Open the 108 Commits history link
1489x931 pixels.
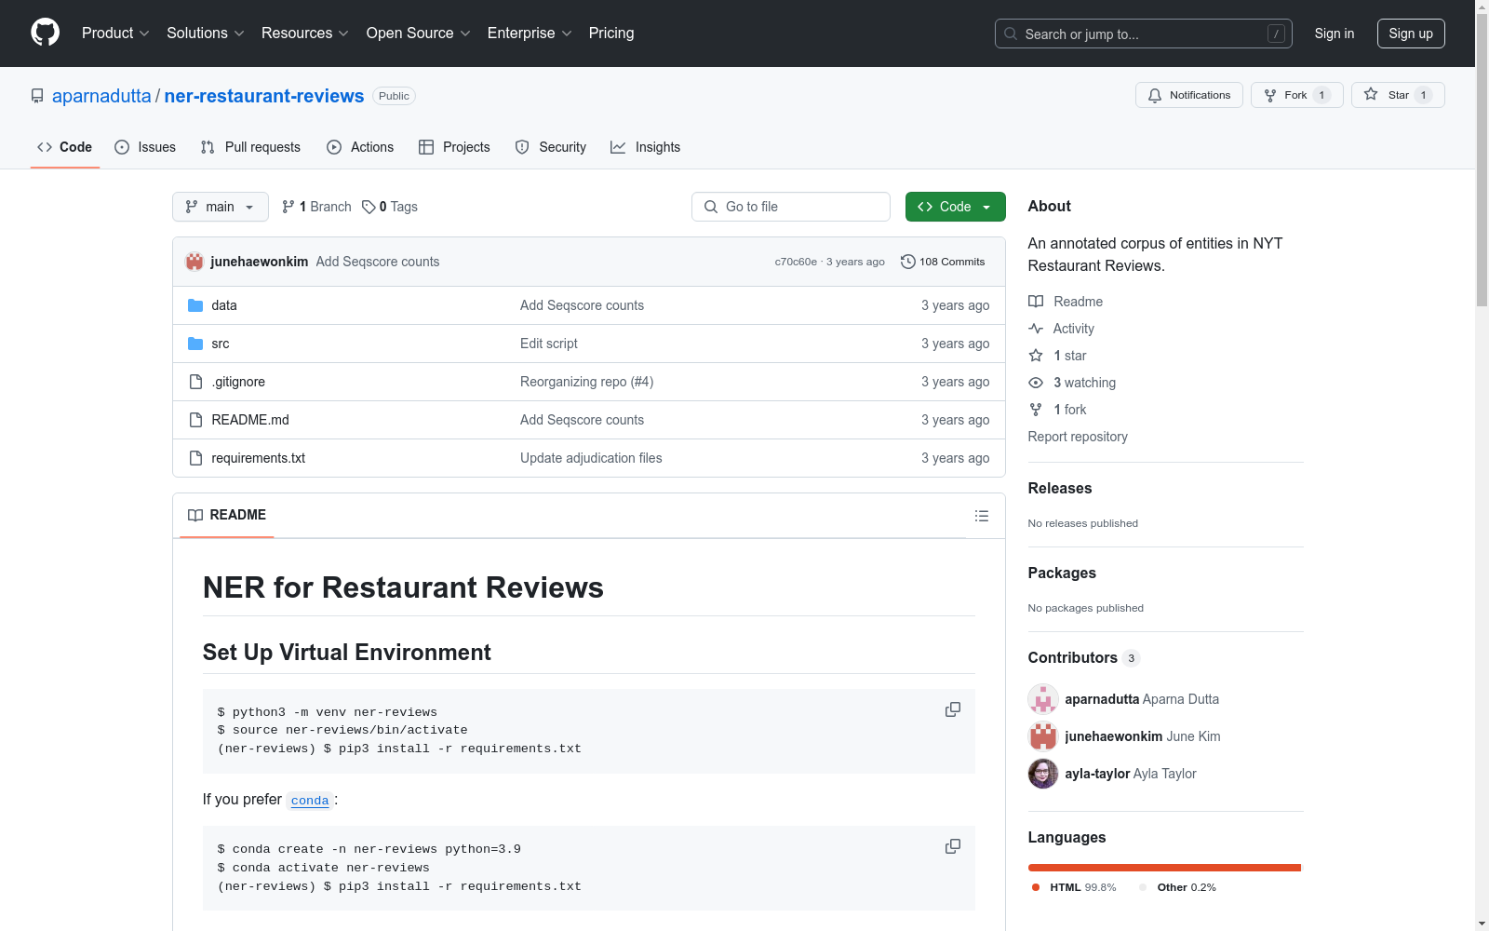pyautogui.click(x=943, y=262)
